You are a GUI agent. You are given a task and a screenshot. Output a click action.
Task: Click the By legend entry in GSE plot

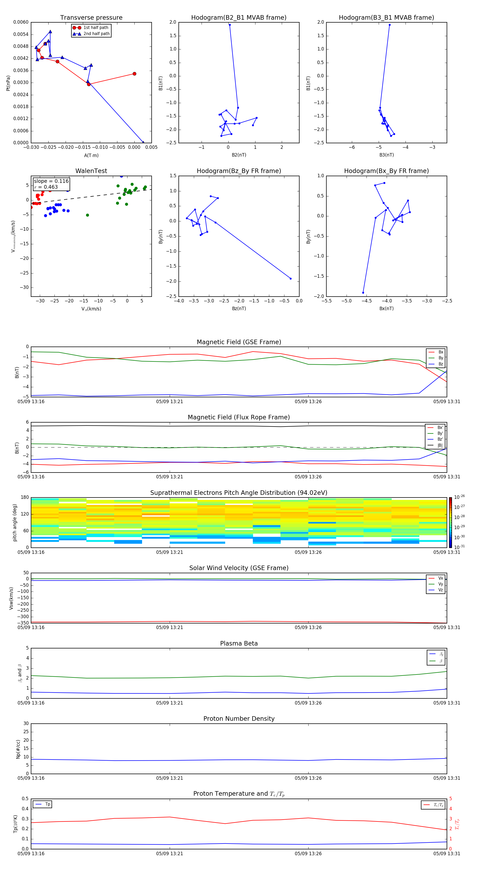[x=436, y=358]
